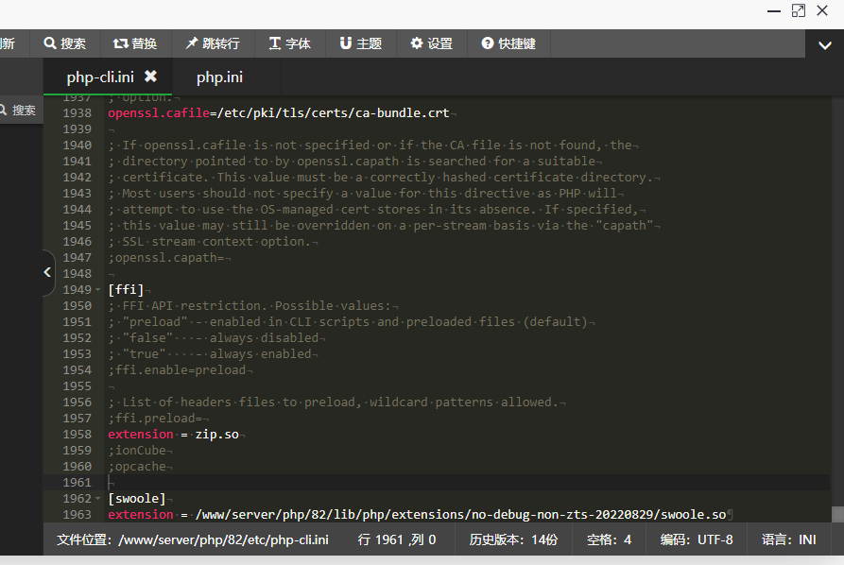Image resolution: width=844 pixels, height=565 pixels.
Task: Minimize the editor window
Action: click(x=774, y=10)
